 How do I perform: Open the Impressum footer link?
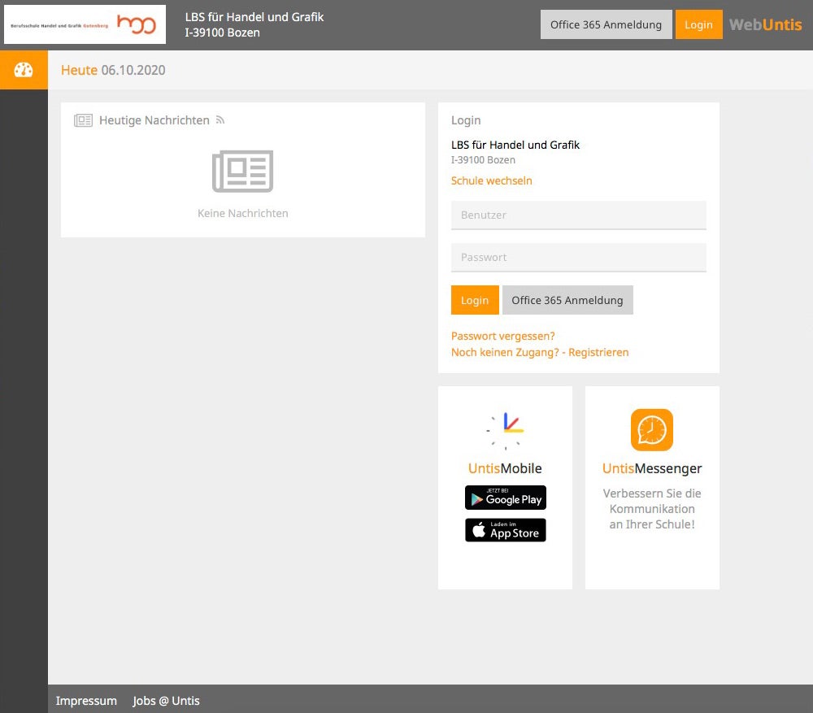[x=86, y=701]
